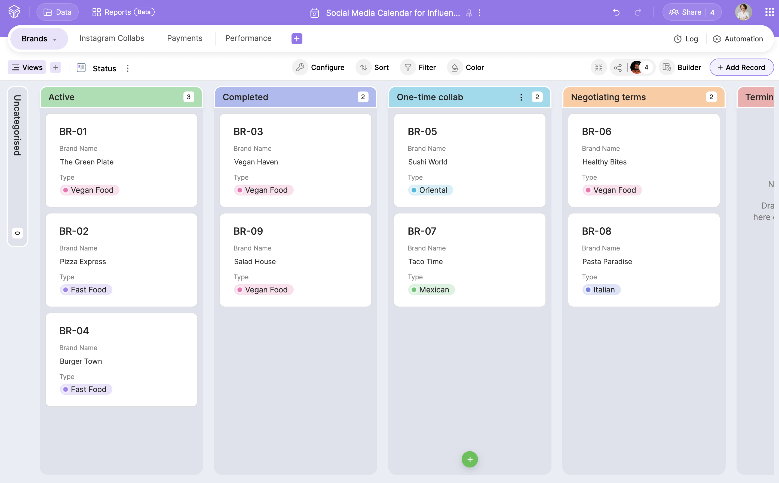The image size is (779, 483).
Task: Click Mexican tag on BR-07
Action: (431, 290)
